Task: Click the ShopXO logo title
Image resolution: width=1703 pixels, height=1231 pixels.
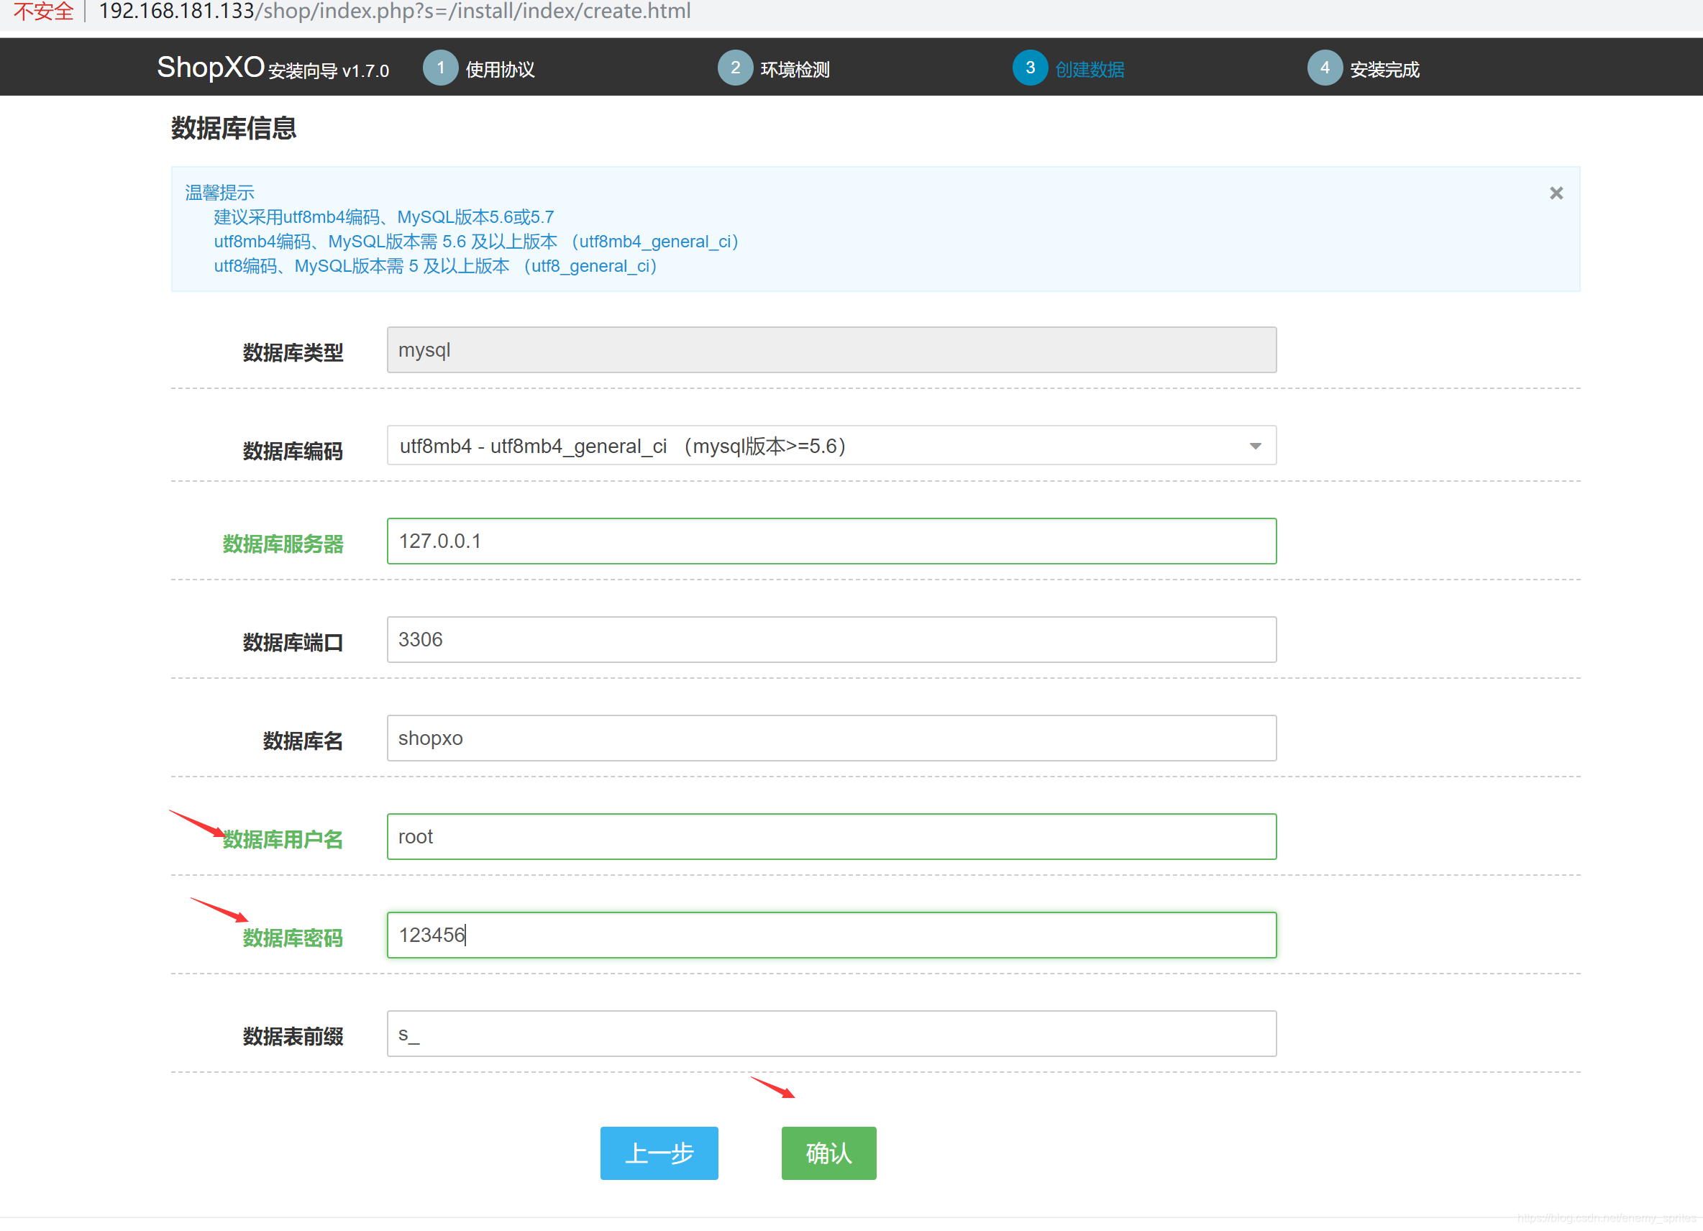Action: (x=210, y=68)
